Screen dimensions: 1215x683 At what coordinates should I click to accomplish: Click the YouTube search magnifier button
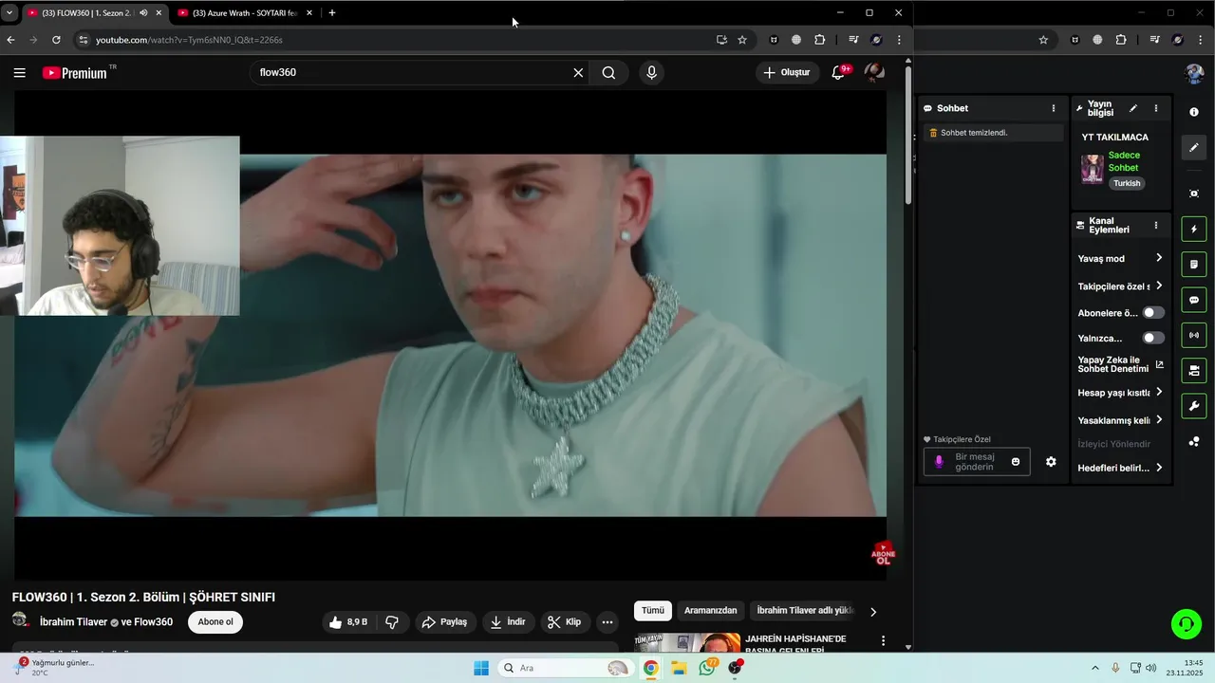click(x=608, y=73)
